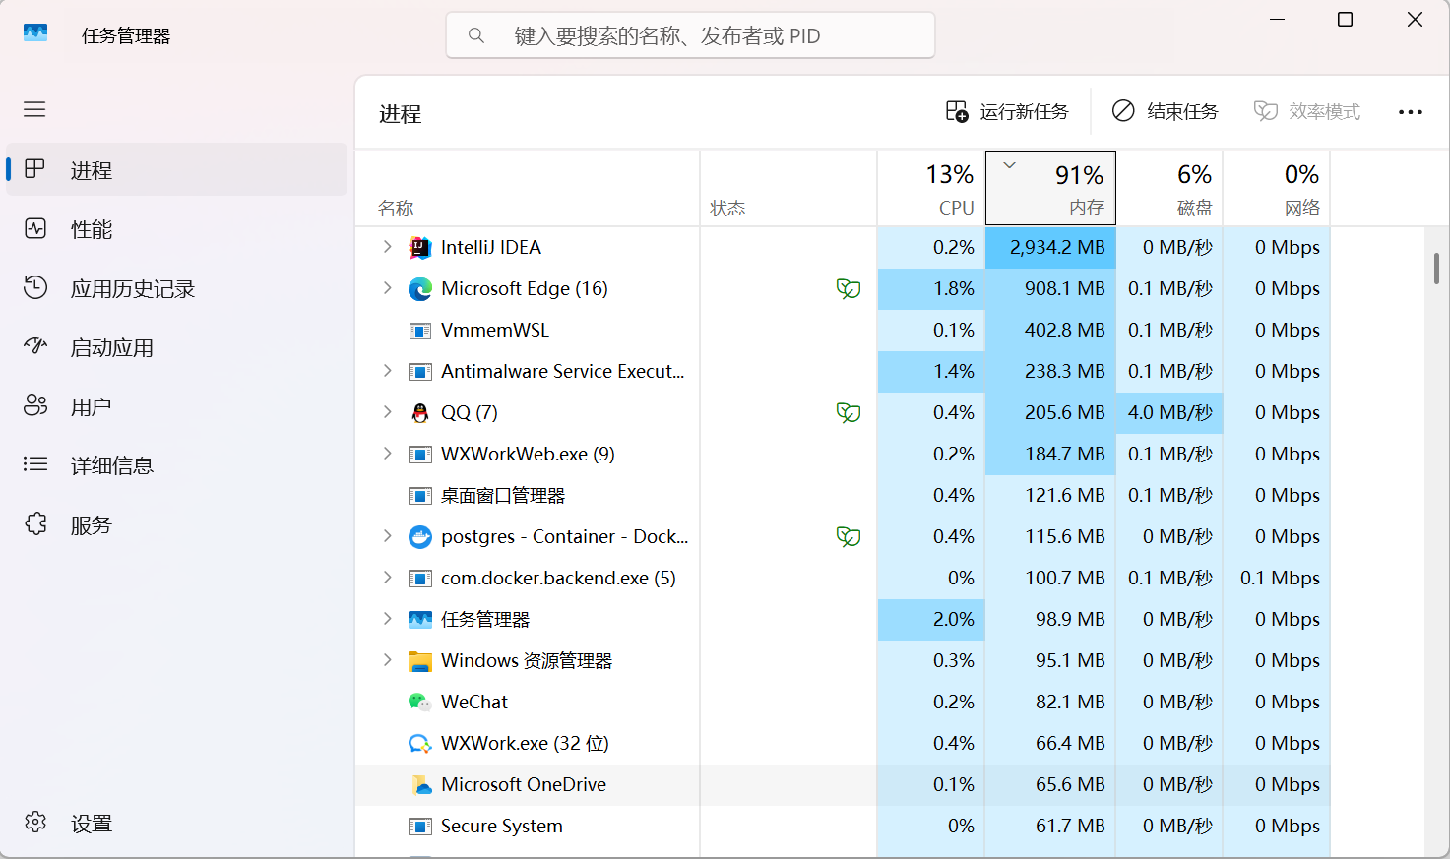
Task: Click the 结束任务 button
Action: [x=1166, y=112]
